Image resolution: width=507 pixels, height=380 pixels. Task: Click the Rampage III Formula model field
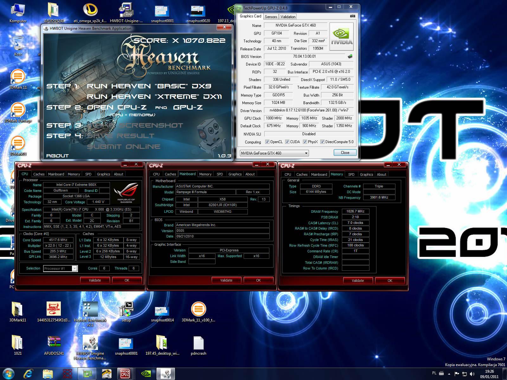click(205, 192)
